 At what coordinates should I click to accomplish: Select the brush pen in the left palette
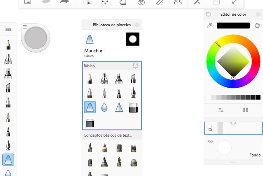8,117
